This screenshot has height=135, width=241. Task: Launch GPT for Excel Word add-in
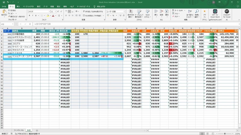(x=215, y=13)
